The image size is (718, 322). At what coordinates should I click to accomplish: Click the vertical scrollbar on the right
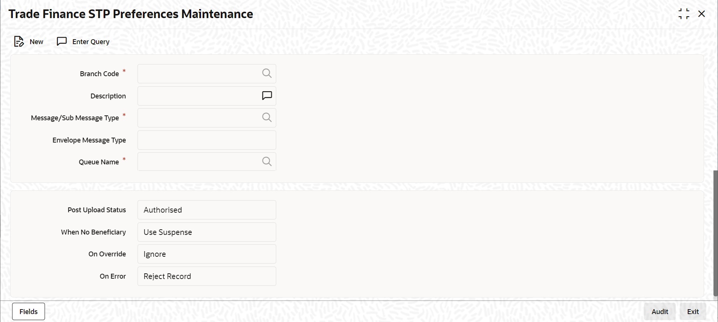coord(715,233)
